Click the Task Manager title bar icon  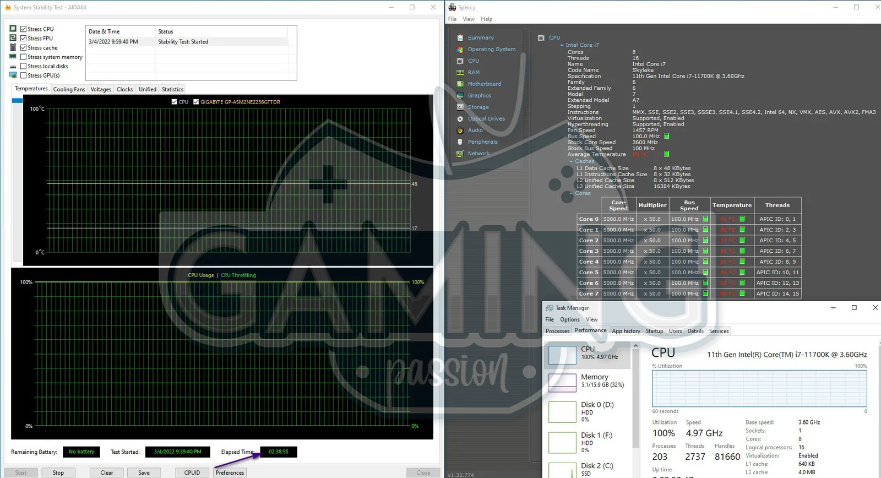coord(549,308)
